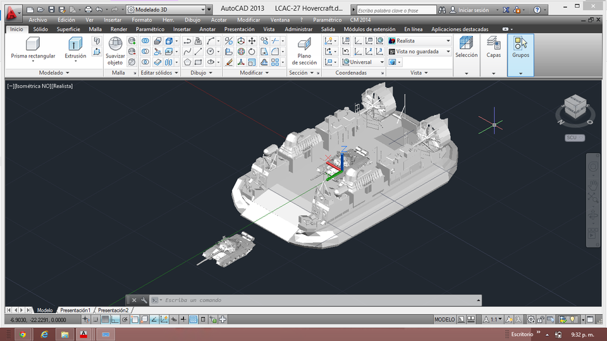The height and width of the screenshot is (341, 607).
Task: Click the Suavizar objeto mesh tool
Action: click(115, 51)
